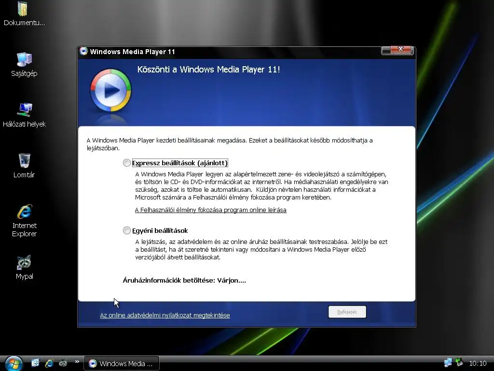Click the Windows Media taskbar button
This screenshot has width=494, height=371.
click(x=122, y=363)
